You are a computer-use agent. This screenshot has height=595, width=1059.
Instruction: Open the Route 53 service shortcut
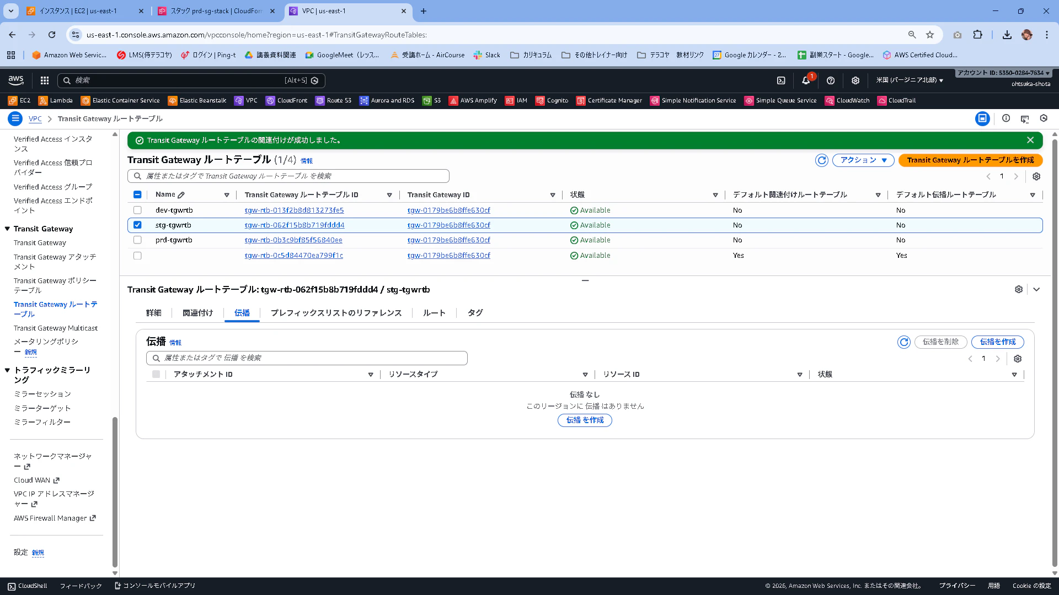(x=333, y=101)
